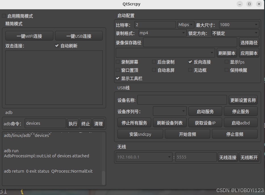Screen dimensions: 265x195
Task: Click the 录像保存路径 text field
Action: pos(190,42)
